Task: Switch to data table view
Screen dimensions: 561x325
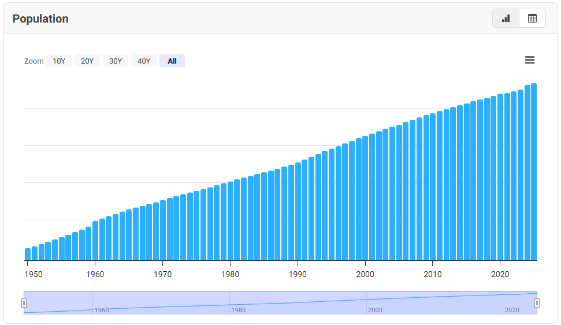Action: pos(532,19)
